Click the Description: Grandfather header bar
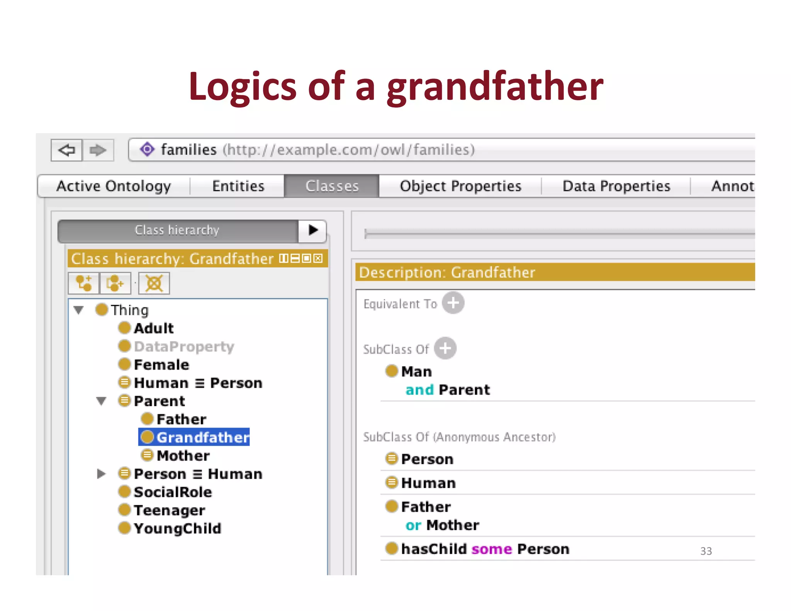This screenshot has width=791, height=611. 555,272
